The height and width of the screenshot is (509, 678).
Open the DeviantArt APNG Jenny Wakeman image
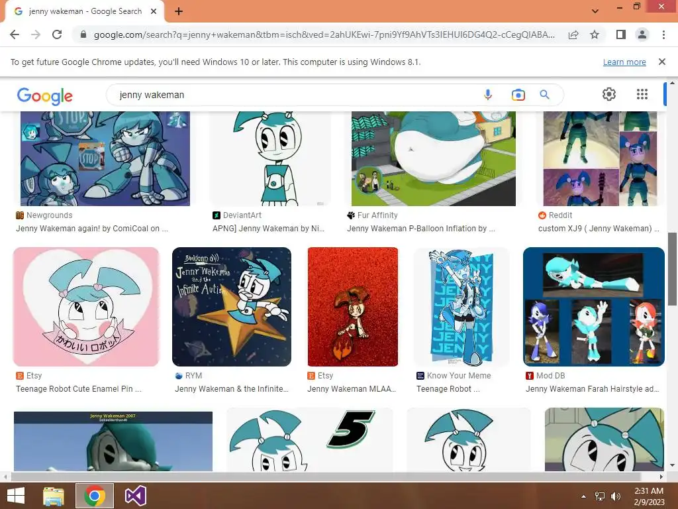(270, 158)
